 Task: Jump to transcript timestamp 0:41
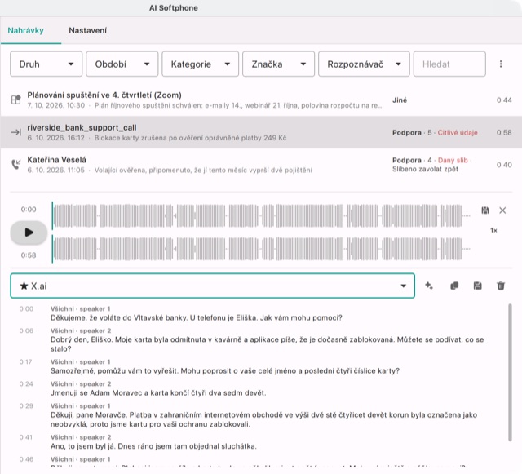click(x=25, y=437)
